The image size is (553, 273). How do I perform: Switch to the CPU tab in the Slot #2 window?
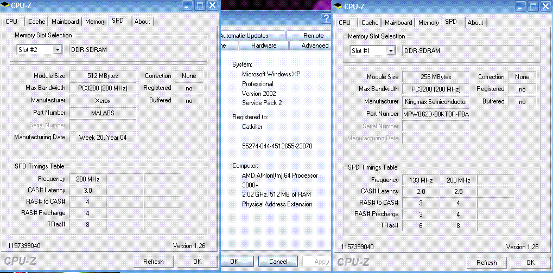[x=11, y=22]
